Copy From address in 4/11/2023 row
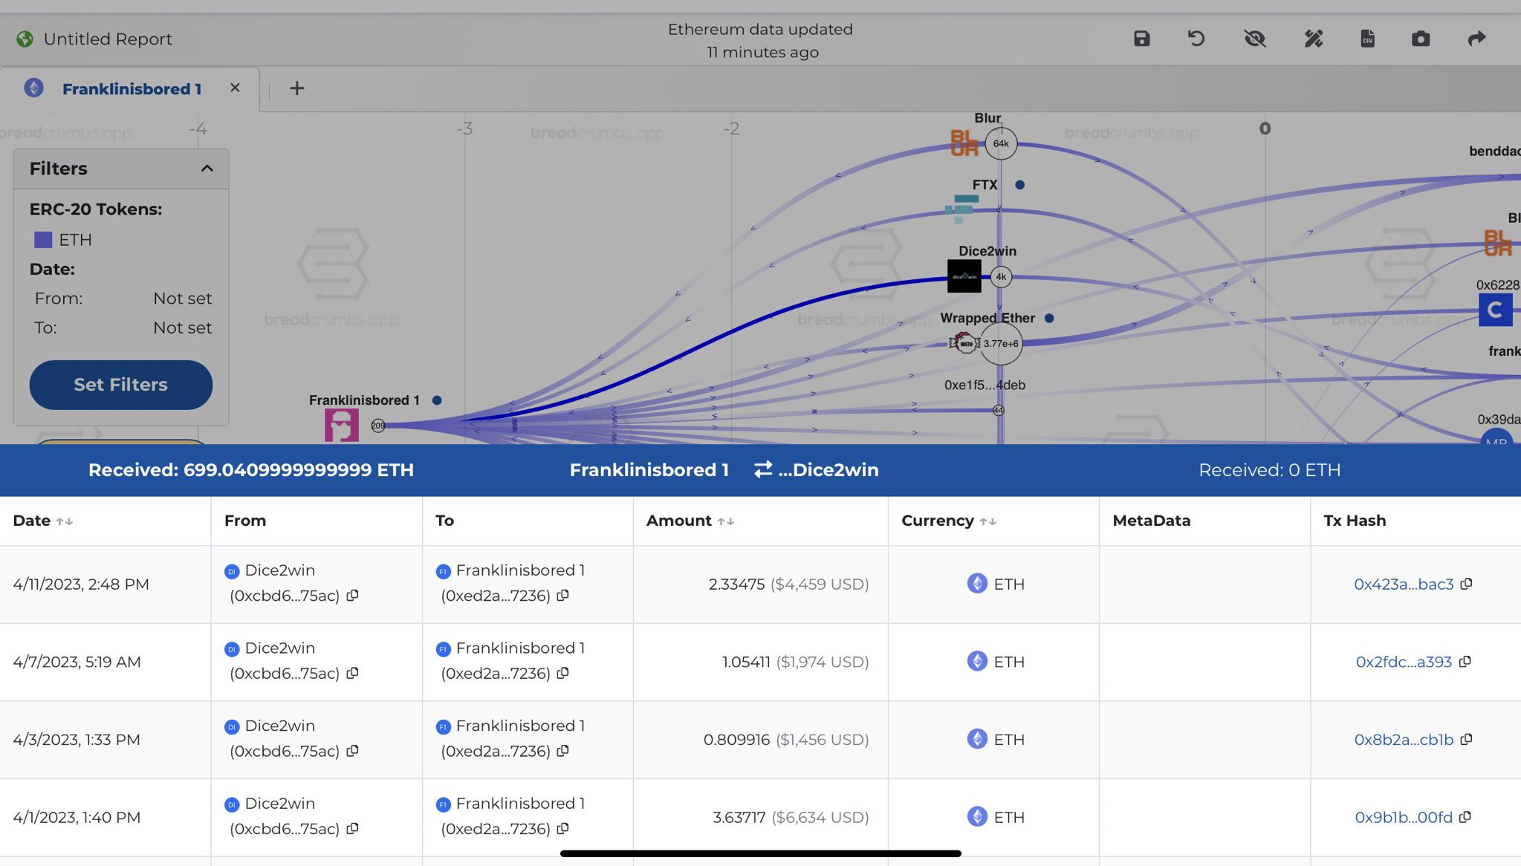Viewport: 1521px width, 866px height. [352, 595]
